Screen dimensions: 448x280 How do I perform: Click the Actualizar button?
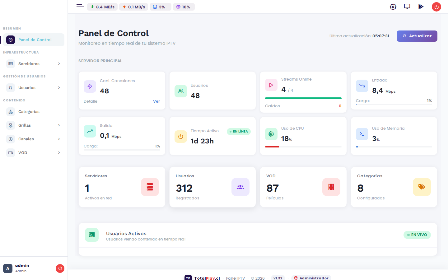pos(417,36)
